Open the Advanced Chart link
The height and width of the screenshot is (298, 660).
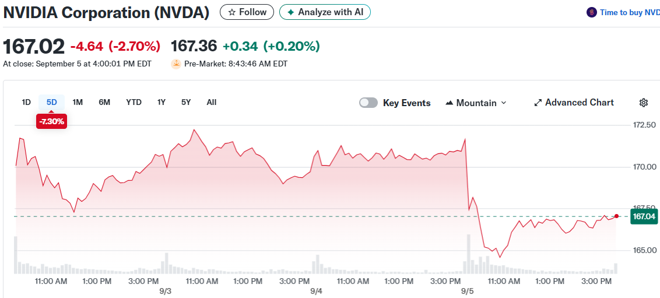[x=579, y=103]
